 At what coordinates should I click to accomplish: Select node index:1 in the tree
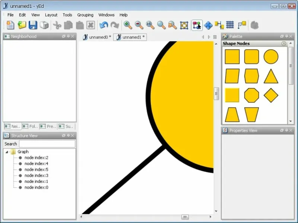36,181
